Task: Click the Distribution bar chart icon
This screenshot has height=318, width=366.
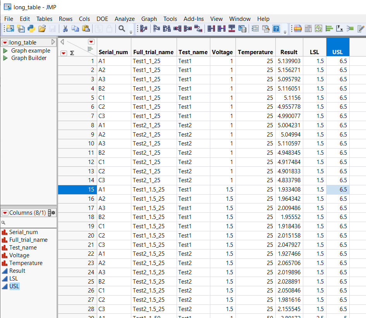Action: [329, 28]
